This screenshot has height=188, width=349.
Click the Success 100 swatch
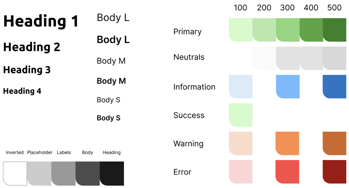[241, 115]
